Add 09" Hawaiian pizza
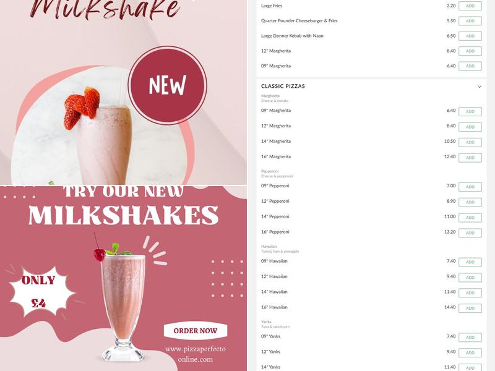The width and height of the screenshot is (495, 371). click(x=470, y=262)
